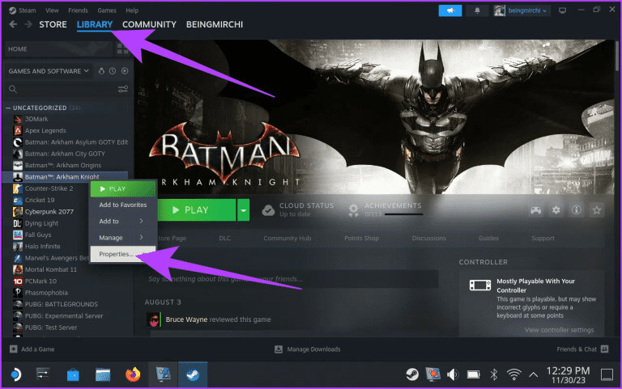
Task: Open the volume control in tray
Action: [453, 374]
